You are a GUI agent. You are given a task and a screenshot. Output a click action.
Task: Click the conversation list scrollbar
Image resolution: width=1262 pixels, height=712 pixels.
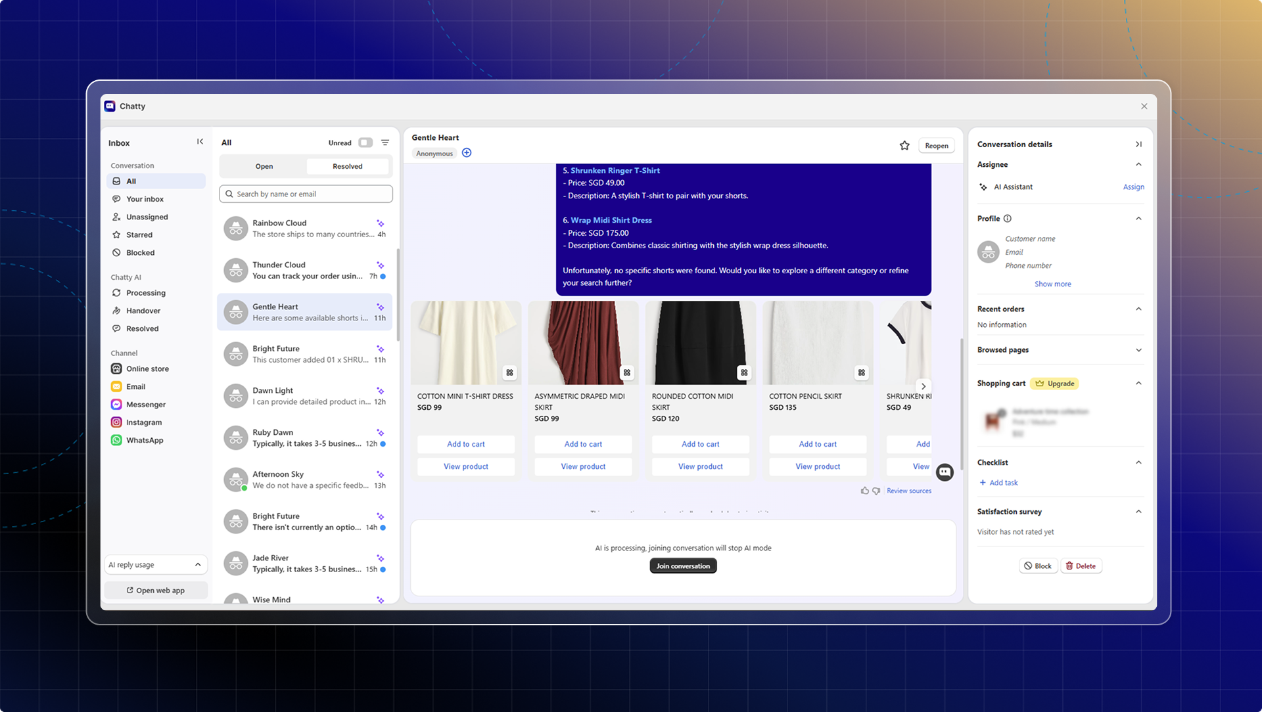[x=398, y=294]
